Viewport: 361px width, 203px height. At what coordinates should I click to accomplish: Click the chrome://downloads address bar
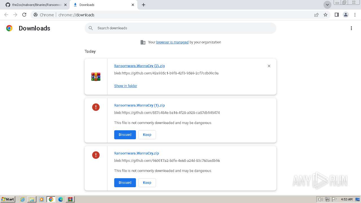180,15
